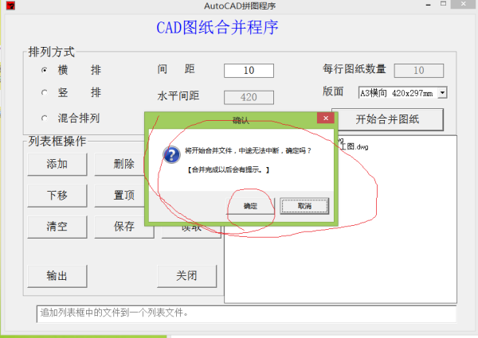Click the red app icon in title bar

click(10, 6)
